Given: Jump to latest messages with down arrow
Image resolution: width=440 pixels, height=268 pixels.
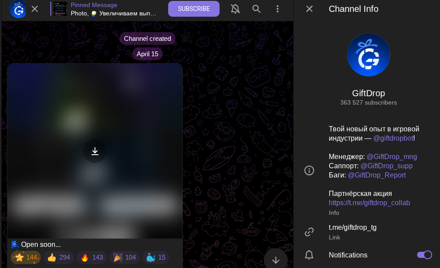Looking at the screenshot, I should 276,260.
